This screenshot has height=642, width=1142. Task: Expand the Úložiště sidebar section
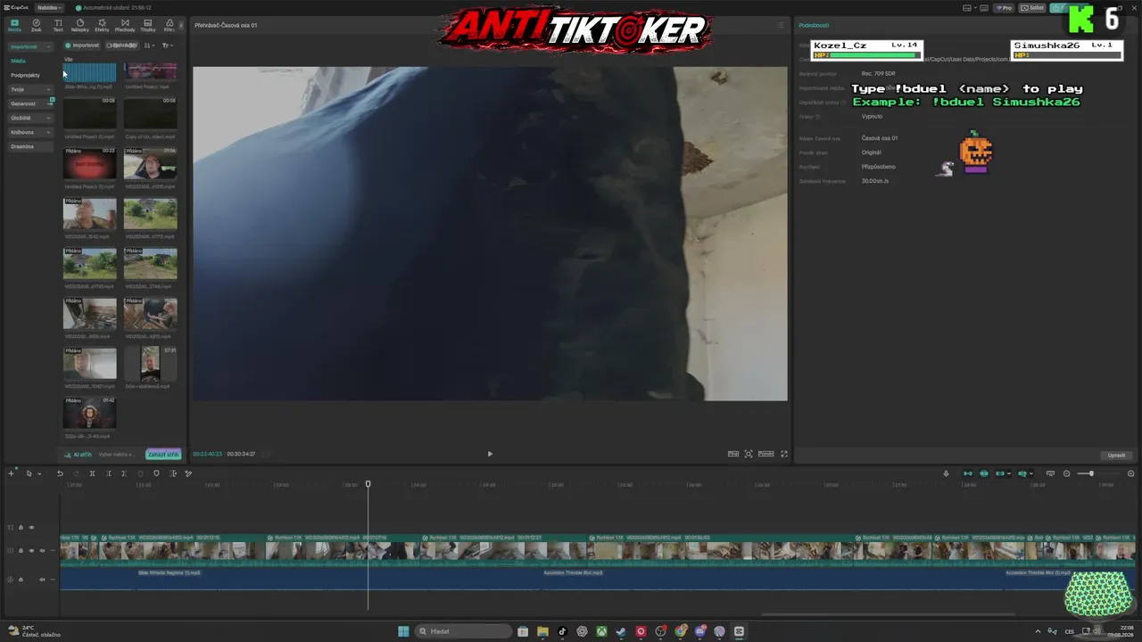(x=30, y=118)
